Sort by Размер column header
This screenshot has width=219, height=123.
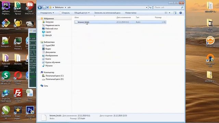[x=158, y=17]
